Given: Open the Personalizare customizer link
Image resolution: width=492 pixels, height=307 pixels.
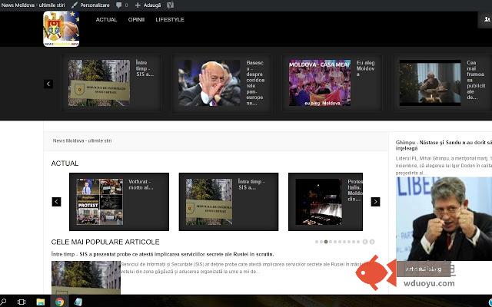Looking at the screenshot, I should click(91, 5).
